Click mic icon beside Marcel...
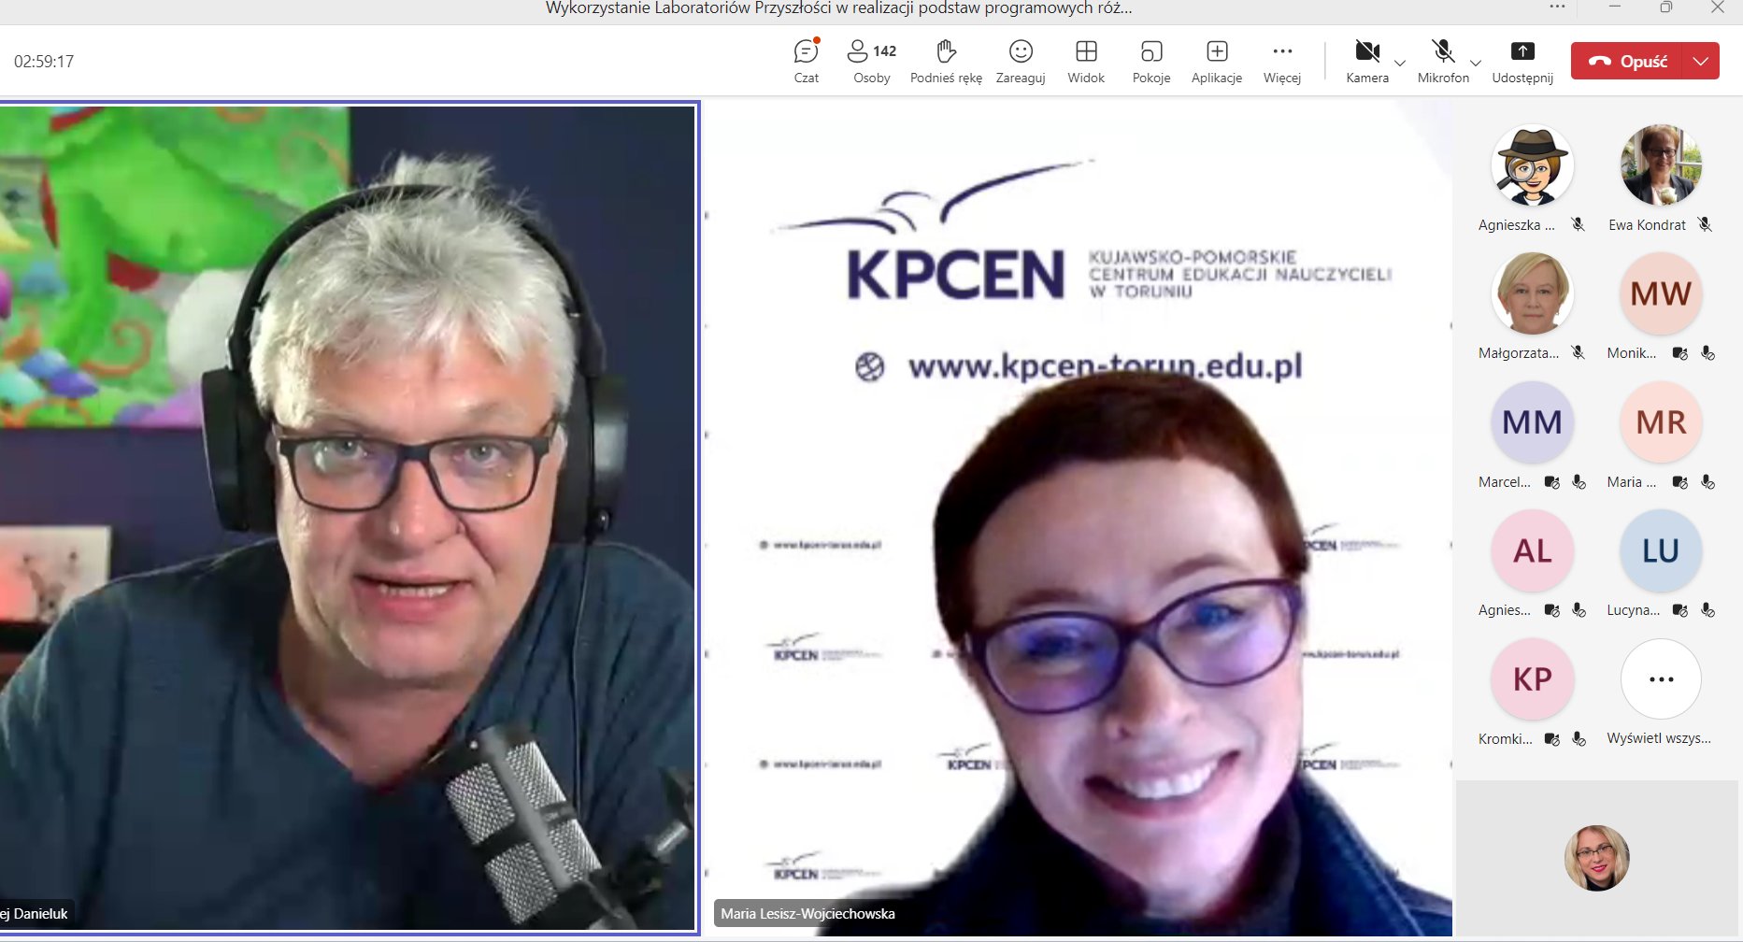This screenshot has width=1743, height=942. point(1579,482)
